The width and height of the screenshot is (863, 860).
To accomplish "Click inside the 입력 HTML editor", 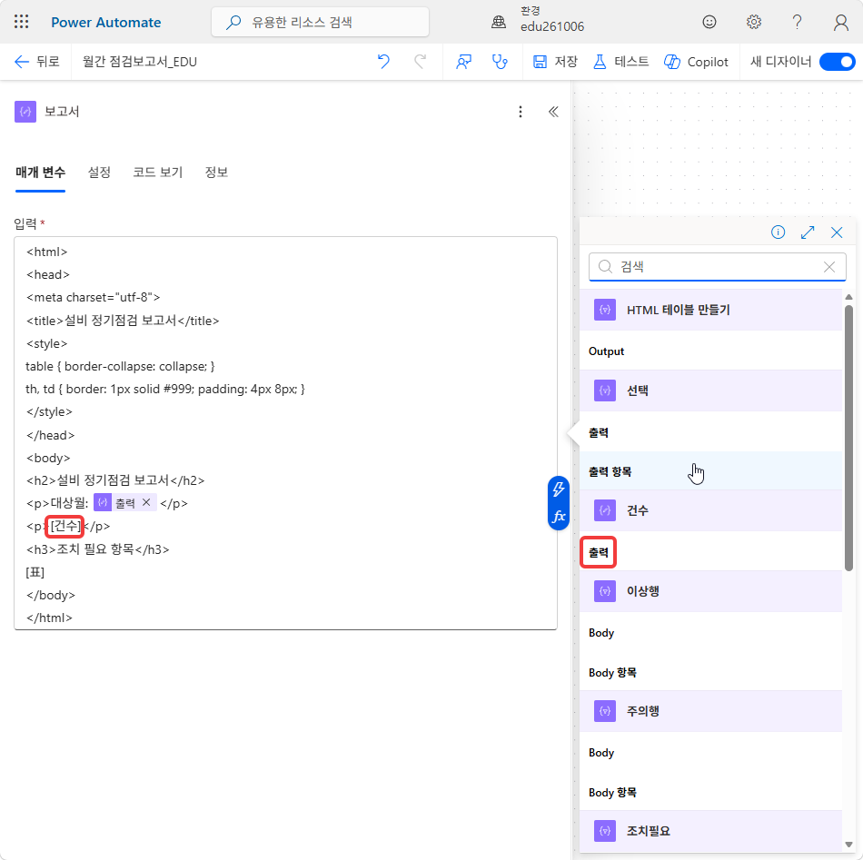I will pyautogui.click(x=285, y=433).
